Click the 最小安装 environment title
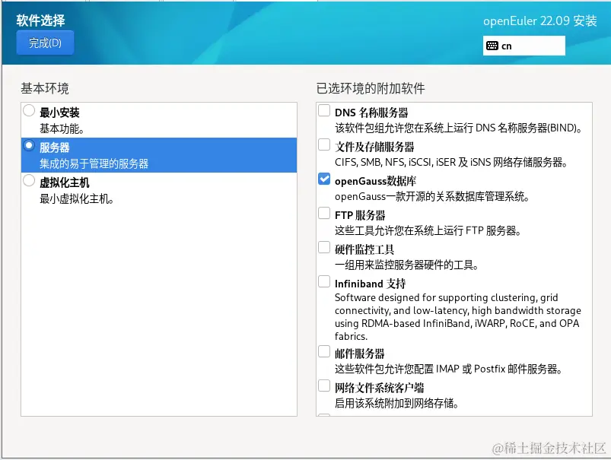The width and height of the screenshot is (611, 460). 59,113
